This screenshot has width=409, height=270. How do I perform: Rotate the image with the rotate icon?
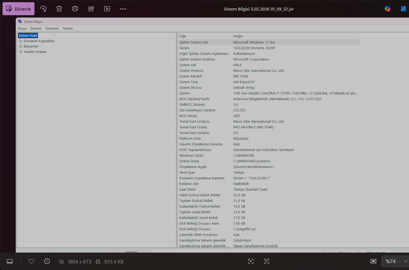tap(43, 9)
